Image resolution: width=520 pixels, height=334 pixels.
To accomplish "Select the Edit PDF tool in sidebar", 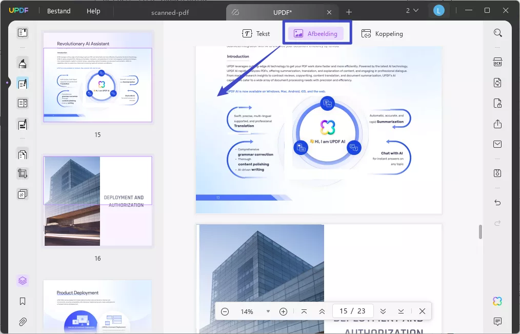I will click(x=23, y=84).
